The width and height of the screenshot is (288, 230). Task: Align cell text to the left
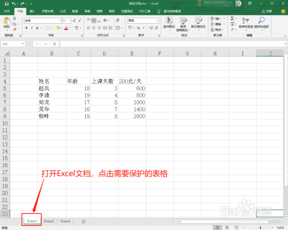pos(88,28)
